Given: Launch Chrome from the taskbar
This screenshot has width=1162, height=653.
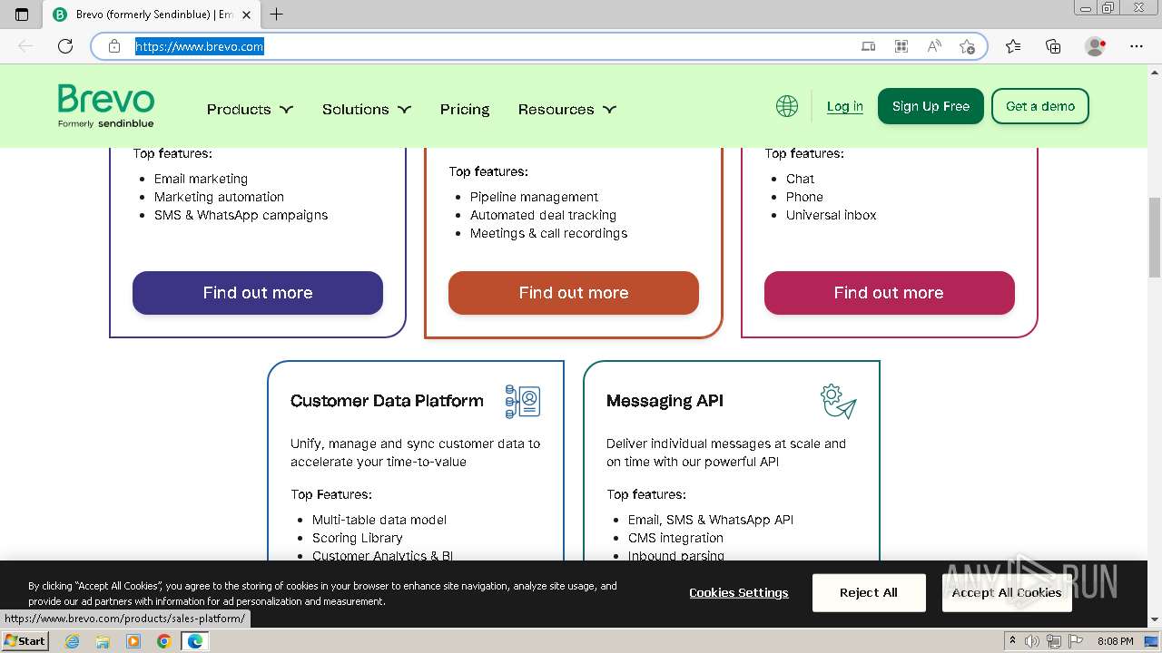Looking at the screenshot, I should pyautogui.click(x=164, y=641).
